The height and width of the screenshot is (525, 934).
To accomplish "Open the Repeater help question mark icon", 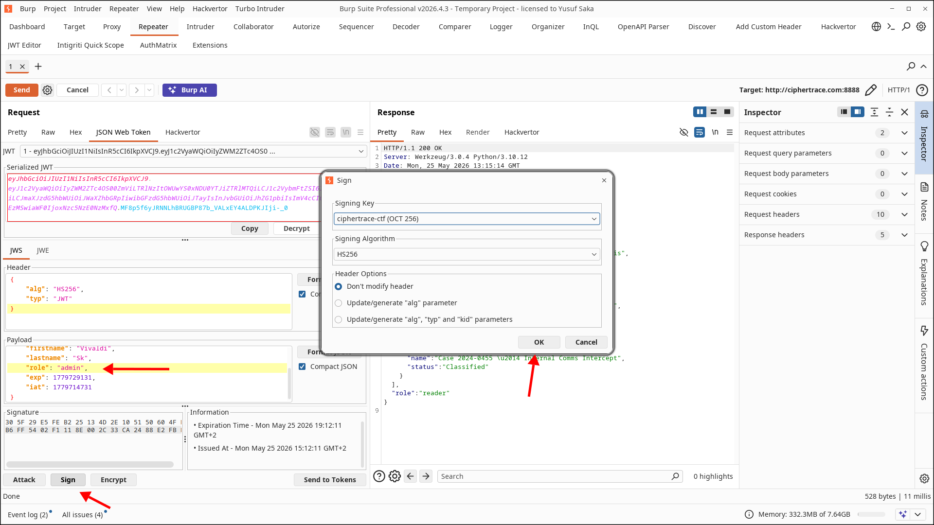I will (x=922, y=90).
